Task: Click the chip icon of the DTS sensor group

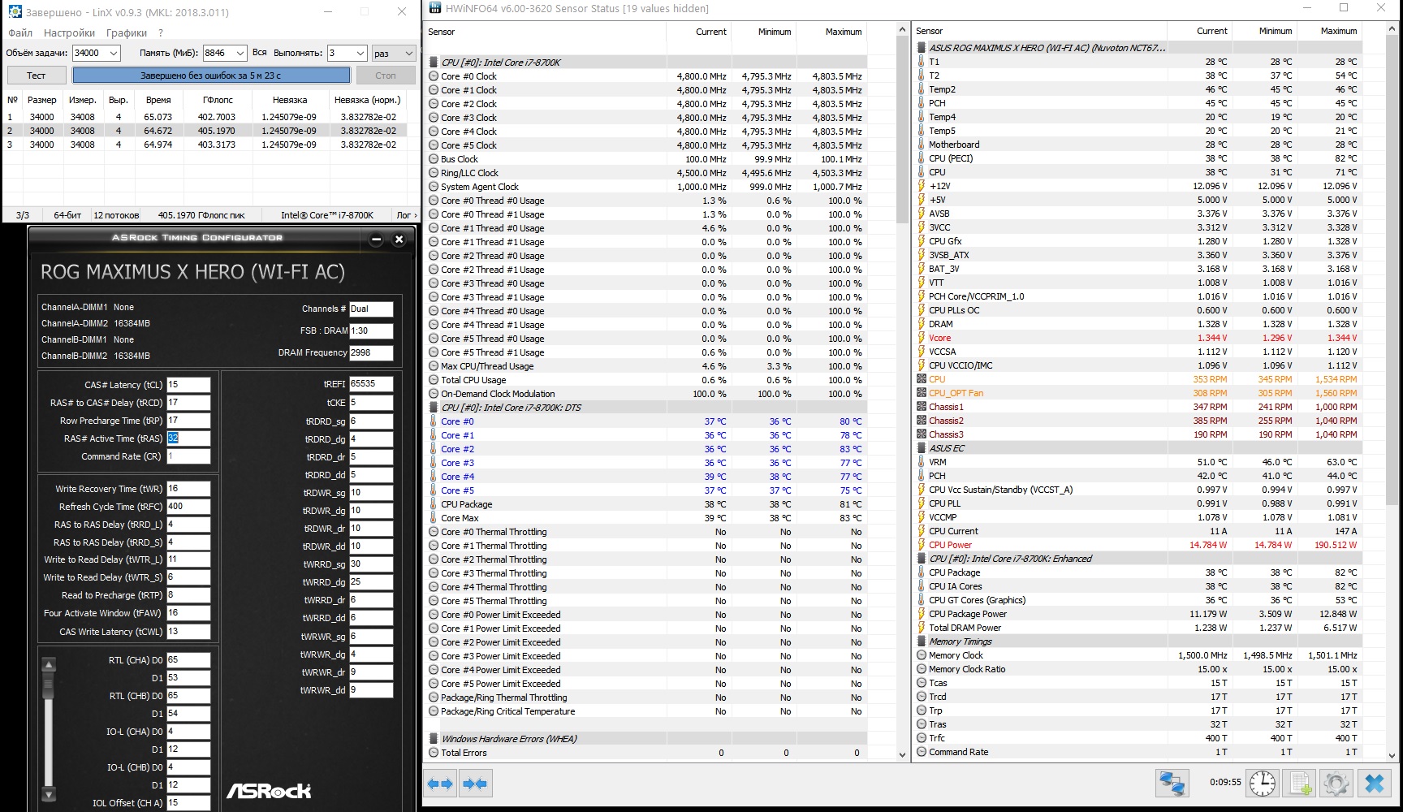Action: (434, 408)
